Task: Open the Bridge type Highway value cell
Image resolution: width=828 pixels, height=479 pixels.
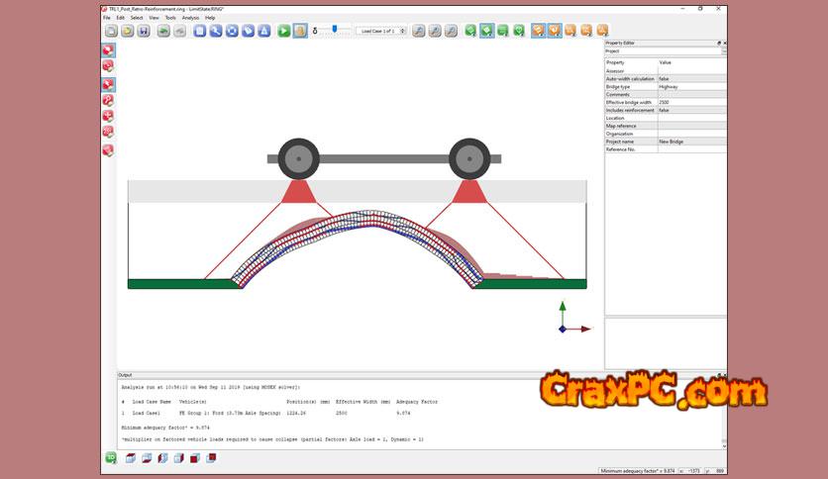Action: point(690,86)
